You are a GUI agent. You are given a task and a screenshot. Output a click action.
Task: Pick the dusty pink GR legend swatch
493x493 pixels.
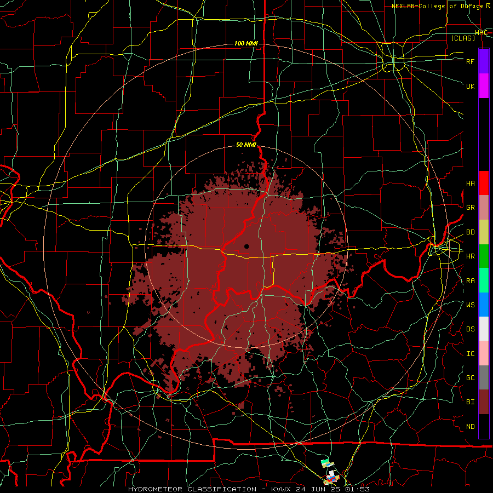point(484,207)
